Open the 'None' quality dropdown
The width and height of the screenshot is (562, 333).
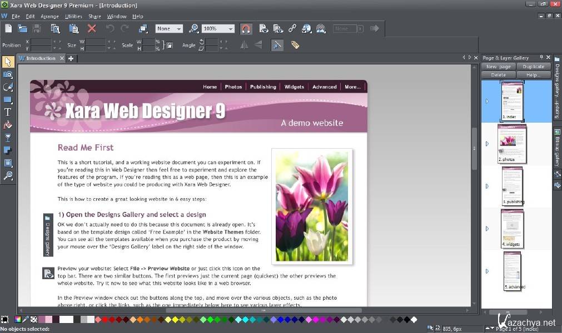178,29
